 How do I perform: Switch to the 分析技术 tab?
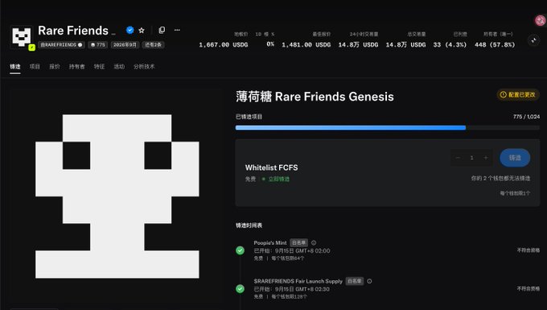point(144,66)
